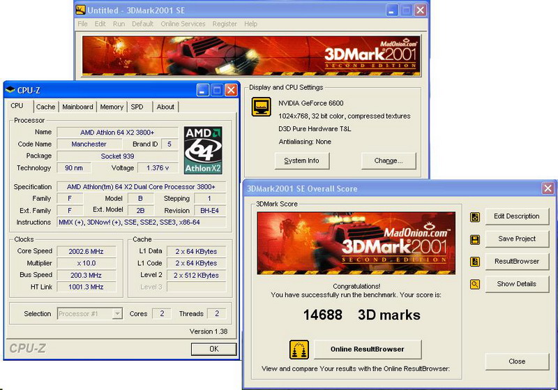Click the D3D Pure Hardware T&L text

pyautogui.click(x=315, y=129)
